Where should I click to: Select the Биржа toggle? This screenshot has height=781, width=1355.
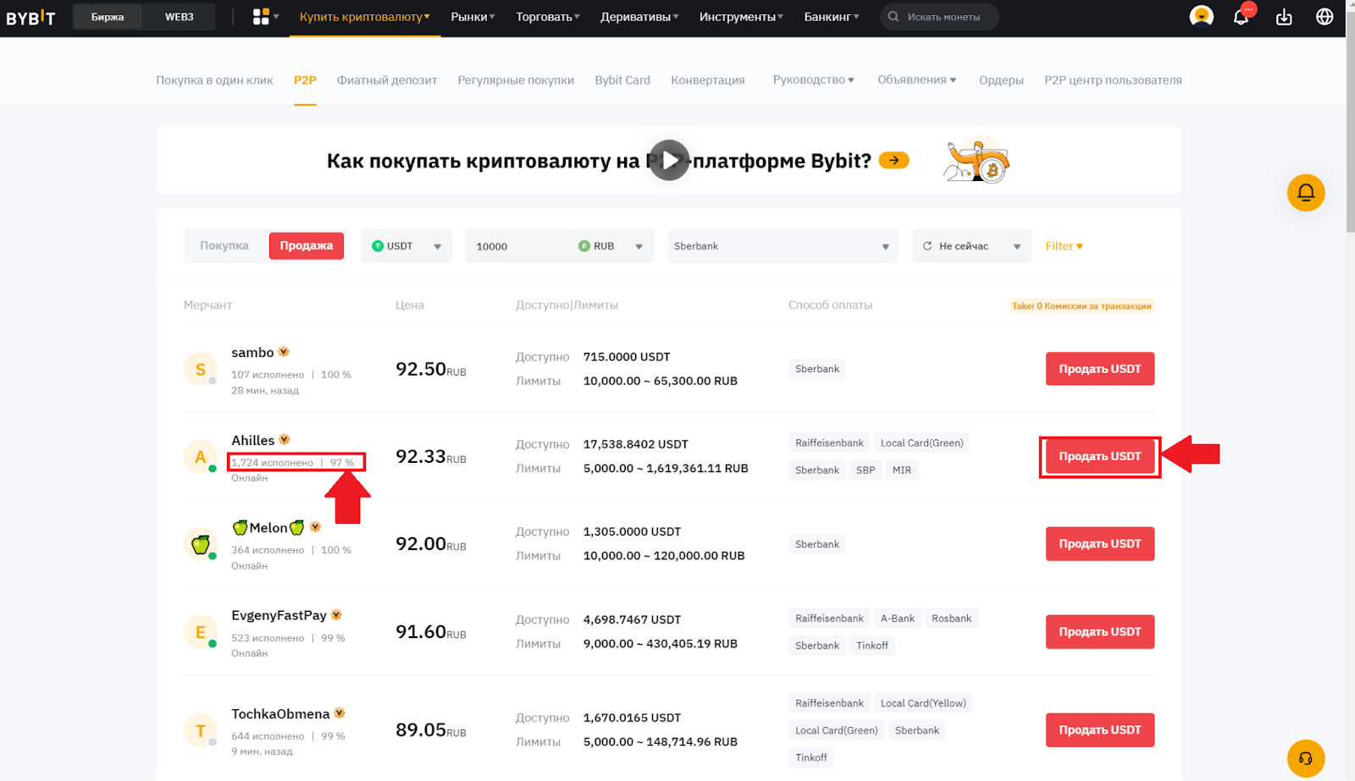(x=108, y=17)
